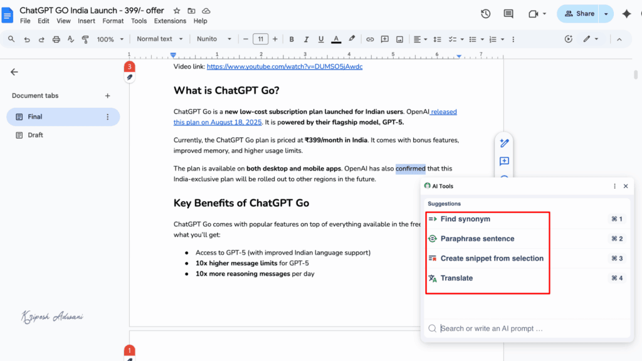Select the Highlight color tool
This screenshot has height=361, width=642.
tap(351, 39)
